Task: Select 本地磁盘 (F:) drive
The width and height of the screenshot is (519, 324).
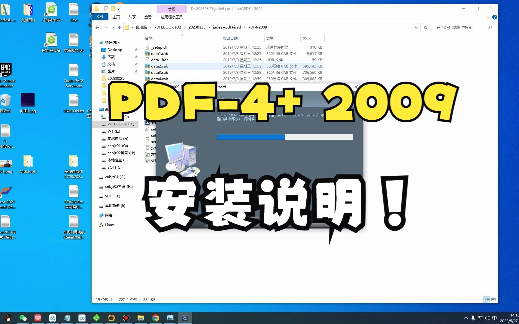Action: click(118, 139)
